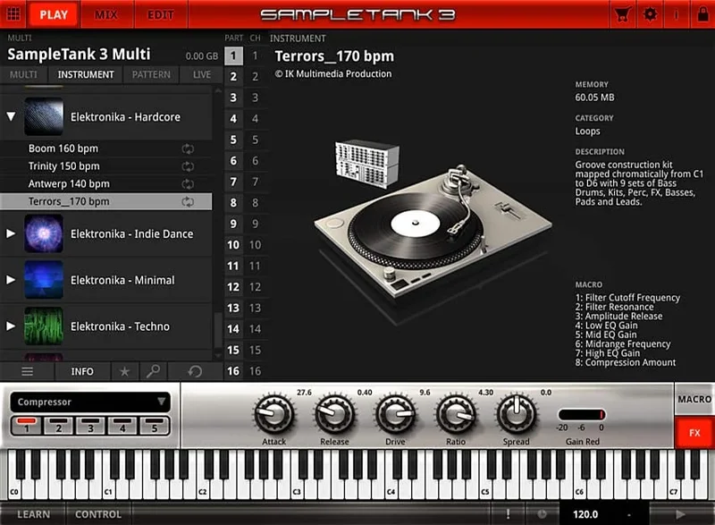Open the shopping cart store
Image resolution: width=715 pixels, height=525 pixels.
pyautogui.click(x=622, y=14)
